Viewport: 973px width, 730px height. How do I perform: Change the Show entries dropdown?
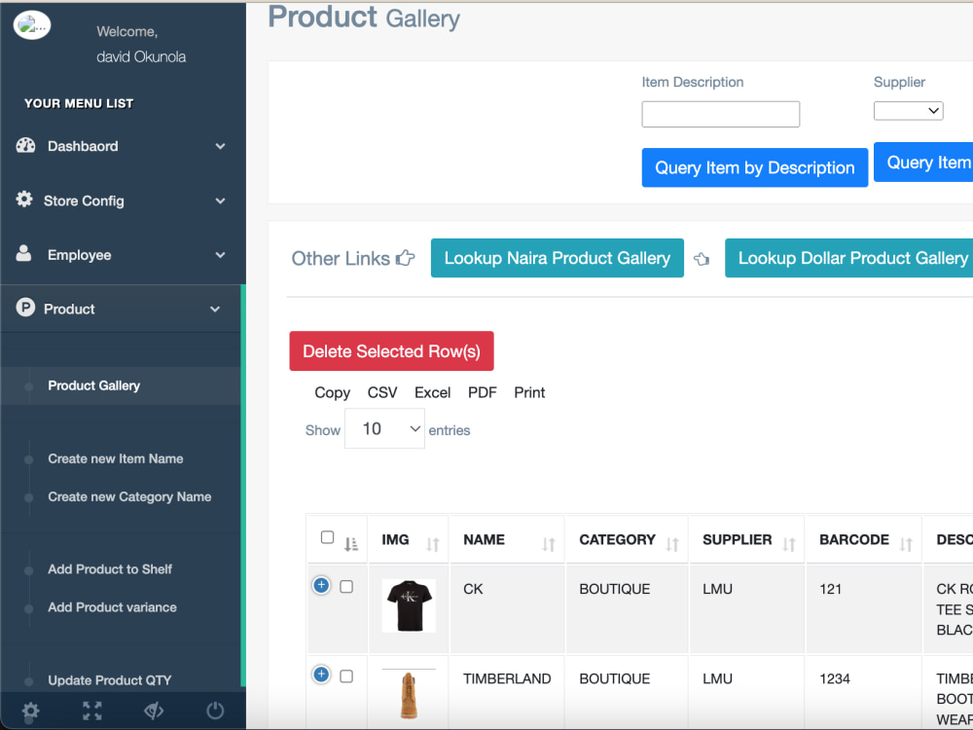click(384, 428)
